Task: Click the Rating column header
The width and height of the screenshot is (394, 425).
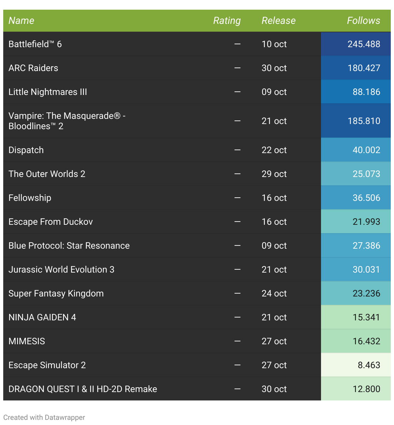Action: pyautogui.click(x=227, y=21)
